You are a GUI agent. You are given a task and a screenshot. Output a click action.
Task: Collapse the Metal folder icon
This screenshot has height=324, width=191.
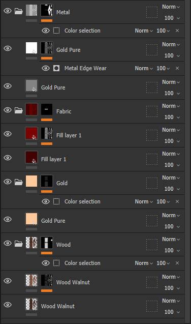(19, 11)
